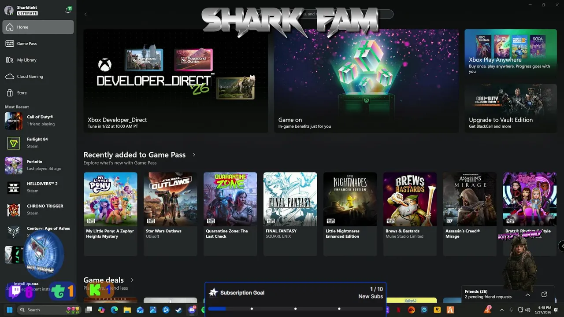Viewport: 564px width, 317px height.
Task: Click the Windows Start button
Action: [9, 310]
